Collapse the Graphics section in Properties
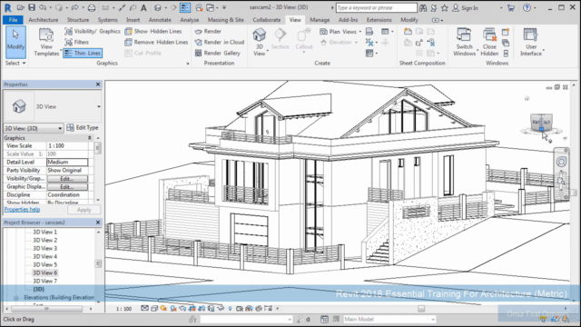Viewport: 581px width, 327px height. pyautogui.click(x=89, y=138)
